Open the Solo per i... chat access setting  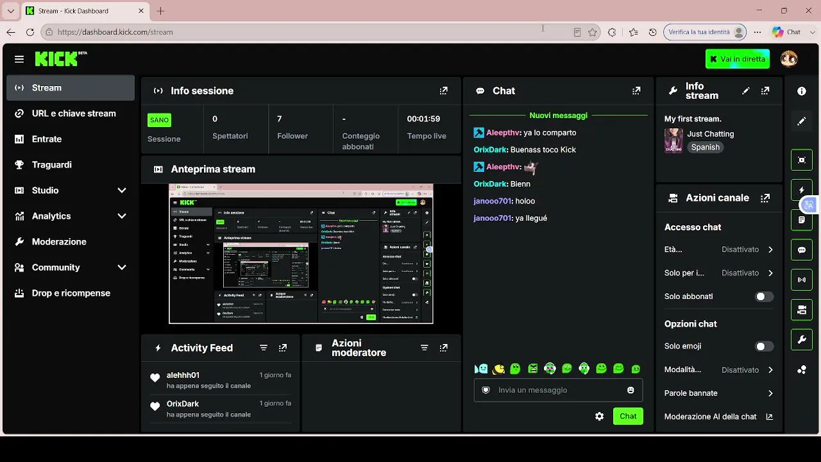pos(718,273)
